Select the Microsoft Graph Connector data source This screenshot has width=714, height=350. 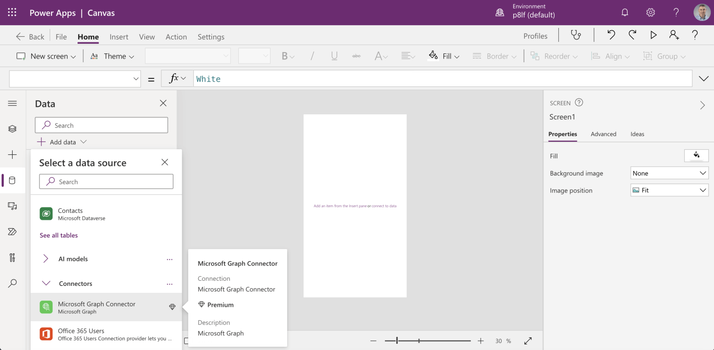point(97,307)
